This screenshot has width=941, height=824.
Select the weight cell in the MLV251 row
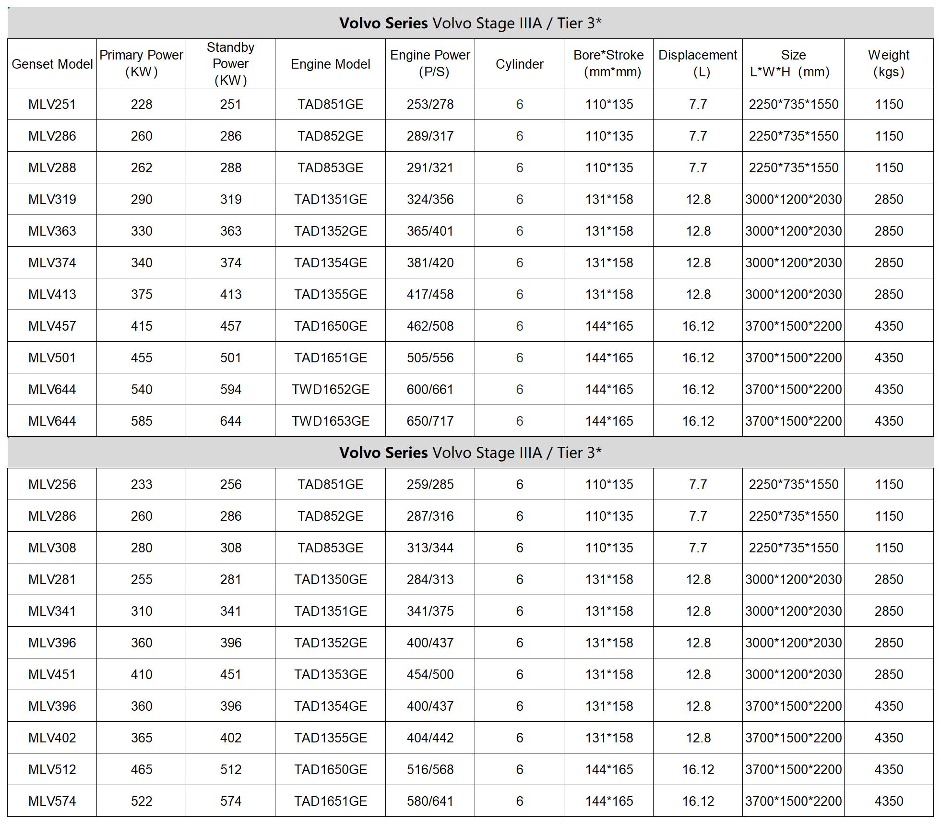[x=889, y=104]
